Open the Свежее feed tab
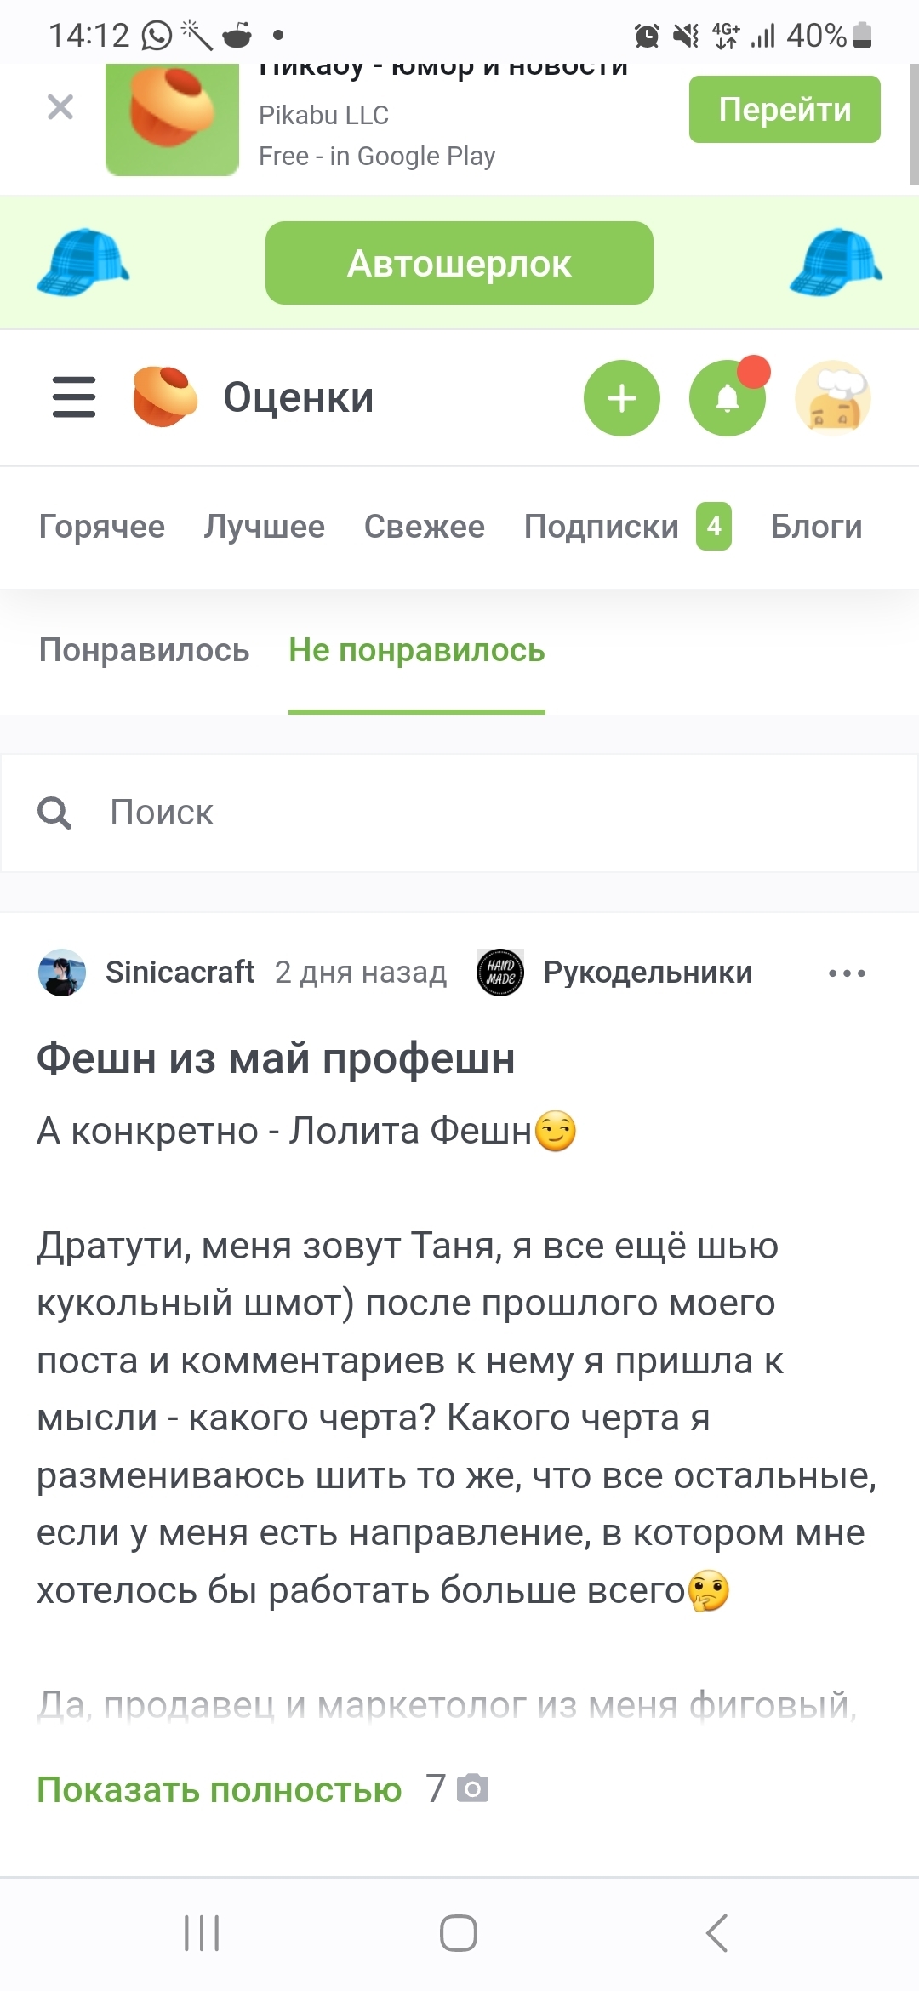The width and height of the screenshot is (919, 1991). [425, 527]
